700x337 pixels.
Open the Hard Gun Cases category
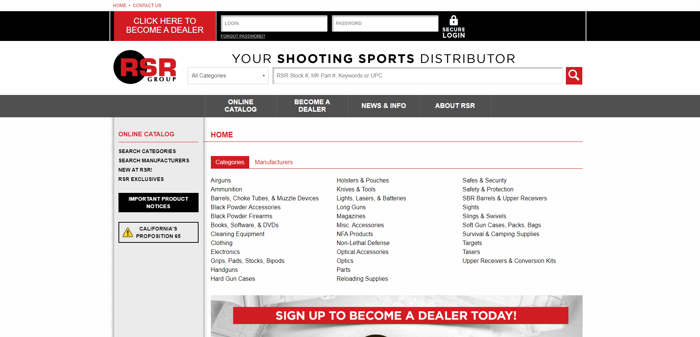click(233, 279)
